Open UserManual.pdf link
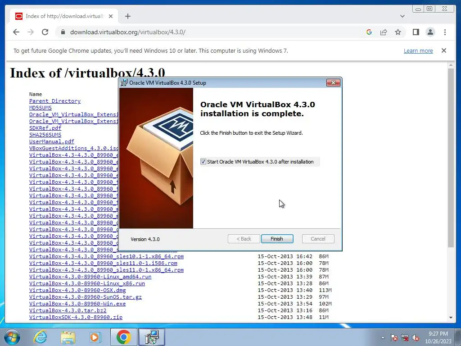Screen dimensions: 461x346 point(52,141)
